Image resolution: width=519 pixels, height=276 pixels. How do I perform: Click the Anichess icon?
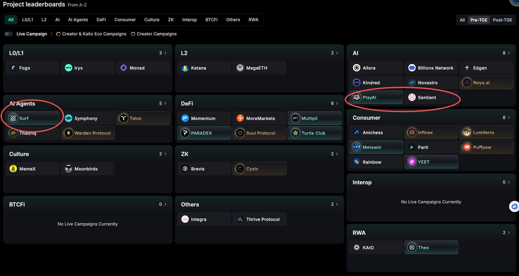(357, 132)
